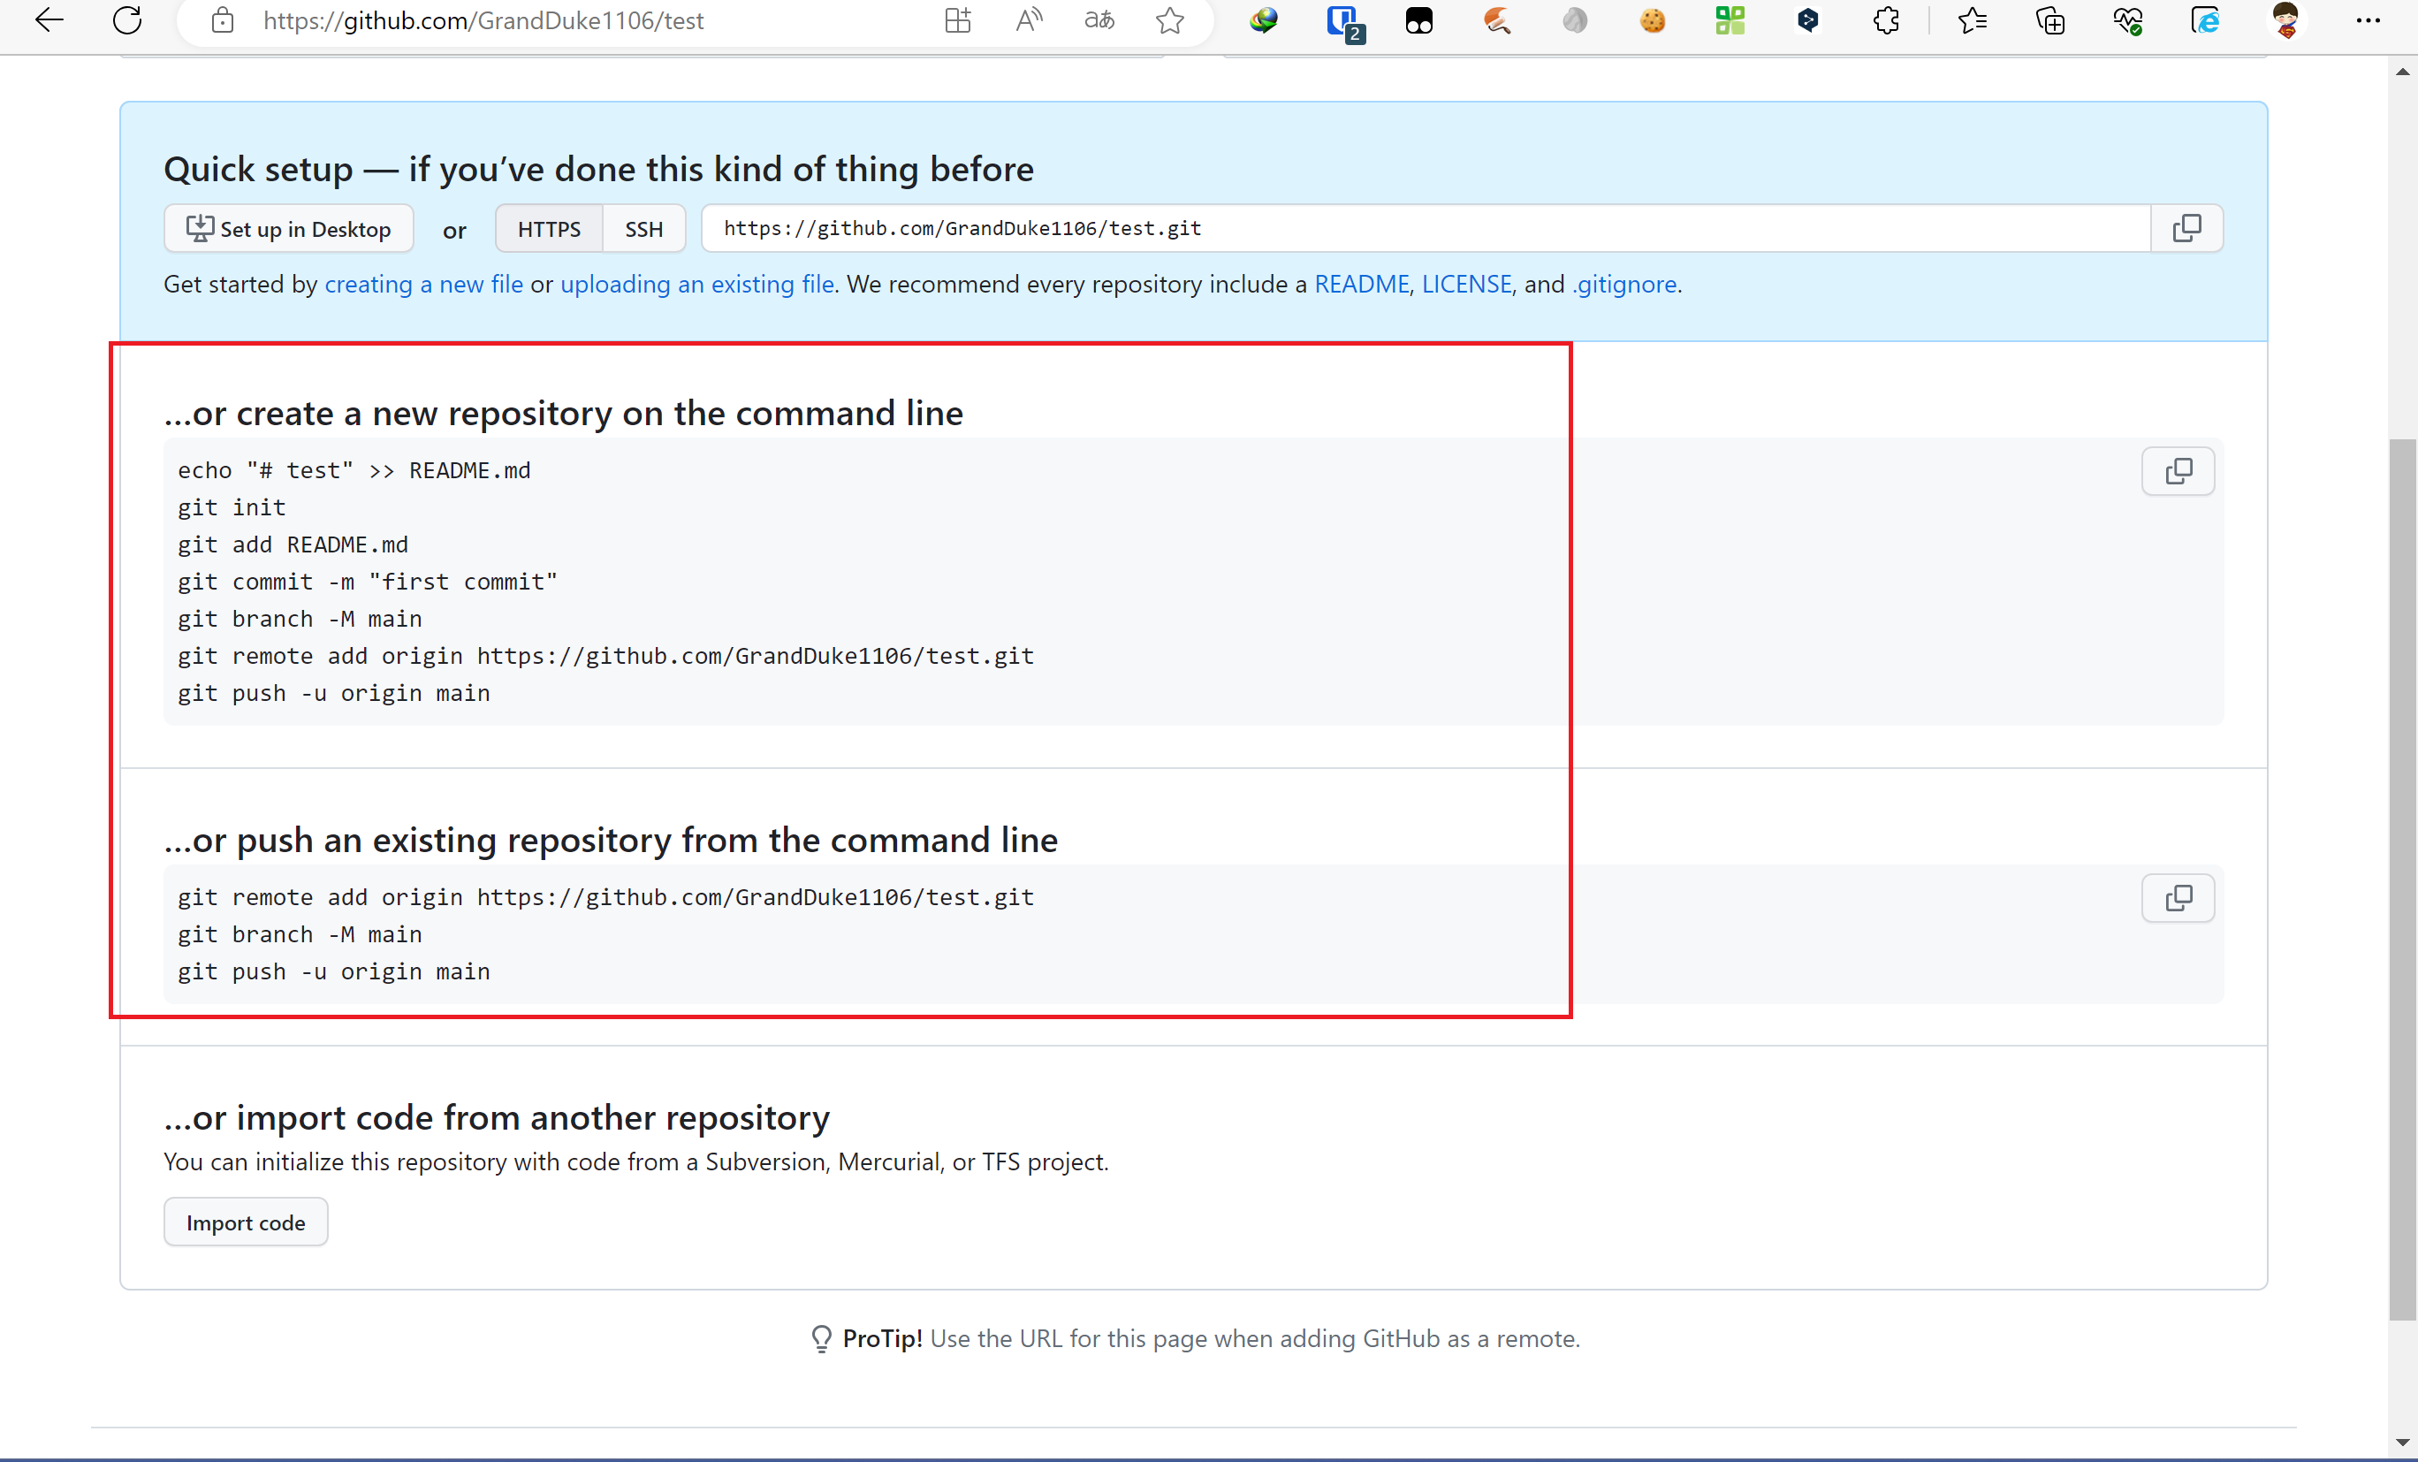Follow the .gitignore link
This screenshot has height=1462, width=2418.
click(1624, 285)
